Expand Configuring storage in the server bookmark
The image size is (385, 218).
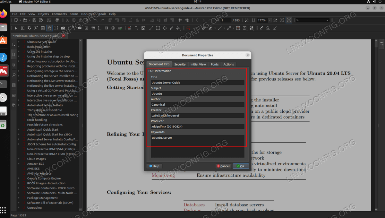click(19, 71)
